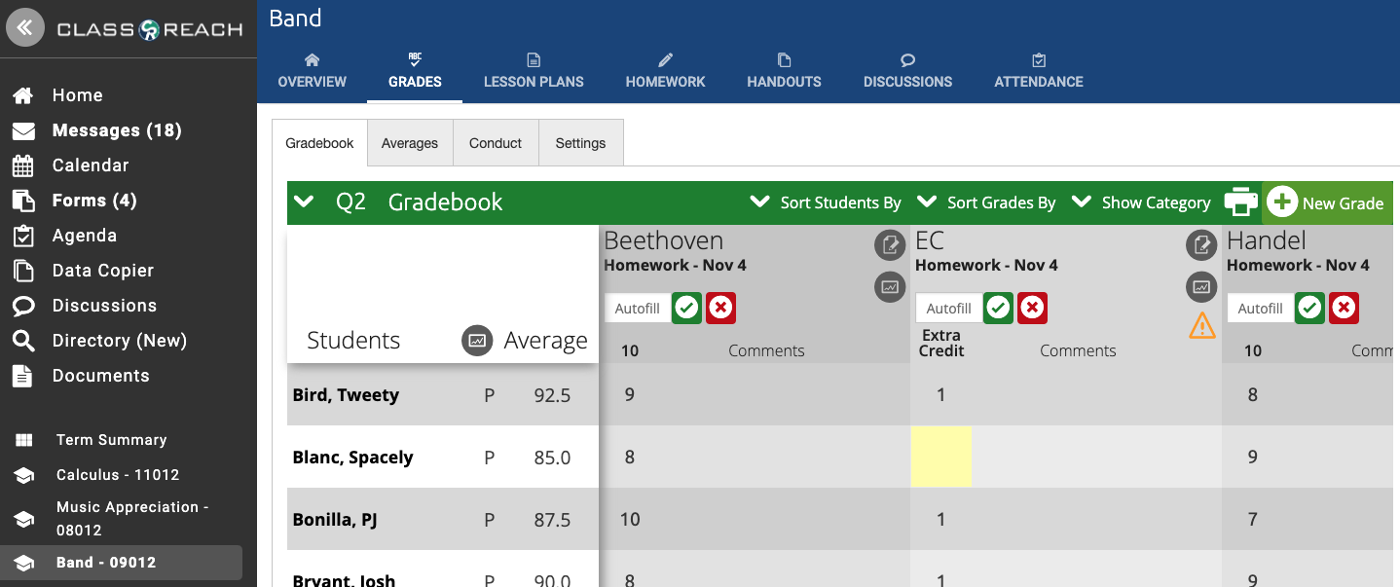Collapse the left sidebar with the arrow icon
This screenshot has width=1400, height=587.
click(x=25, y=26)
